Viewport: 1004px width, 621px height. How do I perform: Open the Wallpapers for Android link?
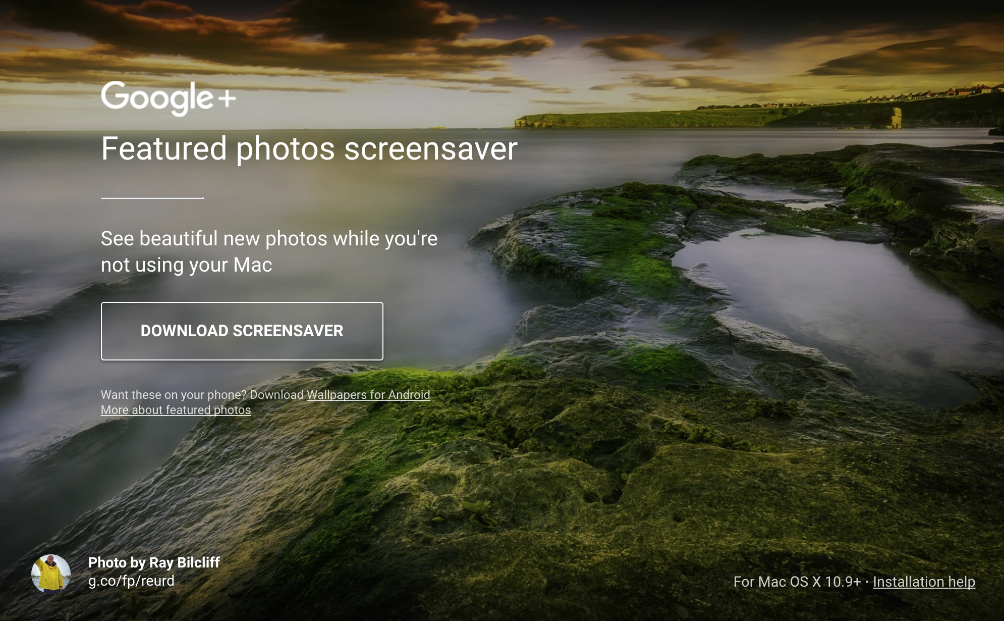[x=368, y=395]
